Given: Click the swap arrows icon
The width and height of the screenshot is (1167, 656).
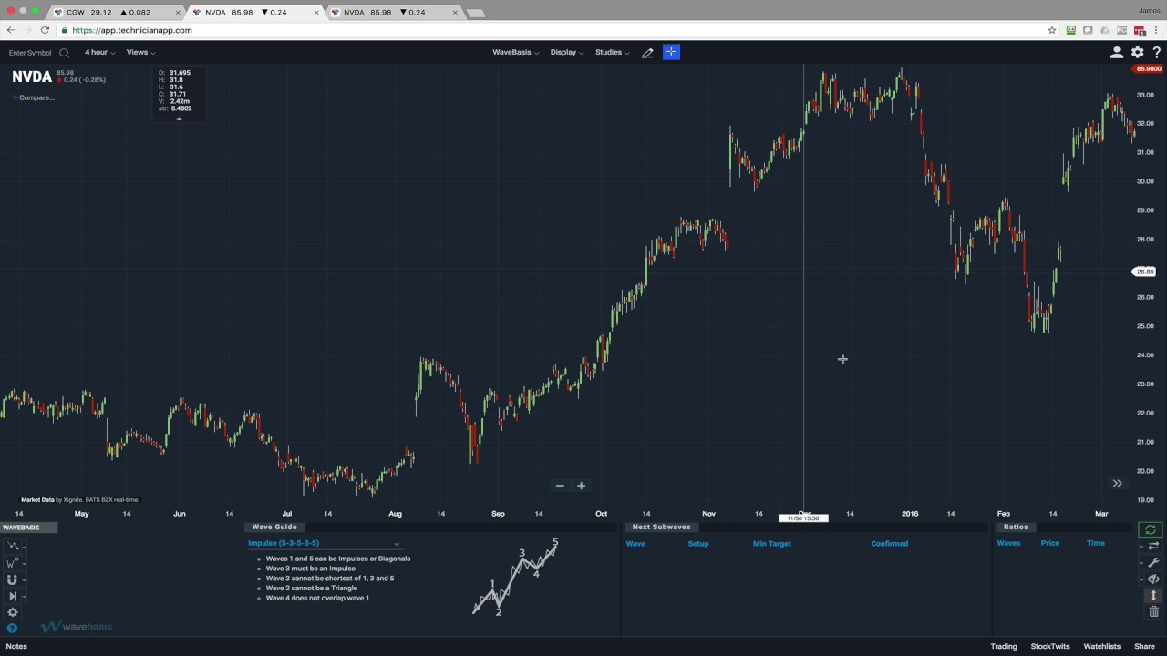Looking at the screenshot, I should click(1153, 546).
